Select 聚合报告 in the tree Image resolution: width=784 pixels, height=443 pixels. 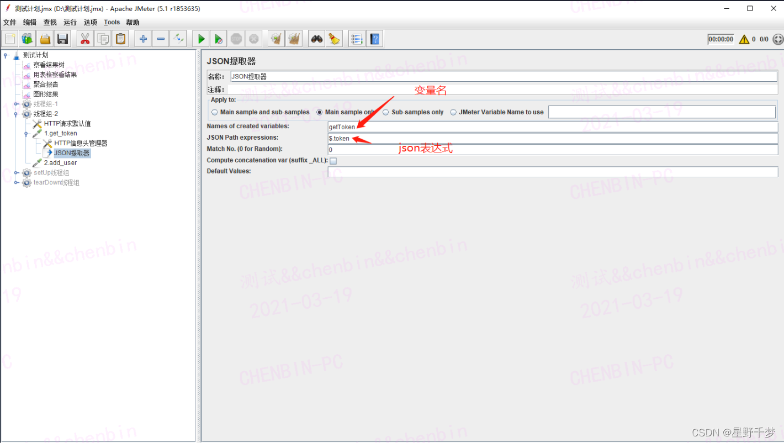click(x=45, y=85)
